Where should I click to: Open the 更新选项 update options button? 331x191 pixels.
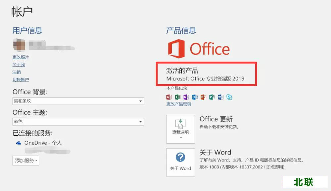click(180, 129)
